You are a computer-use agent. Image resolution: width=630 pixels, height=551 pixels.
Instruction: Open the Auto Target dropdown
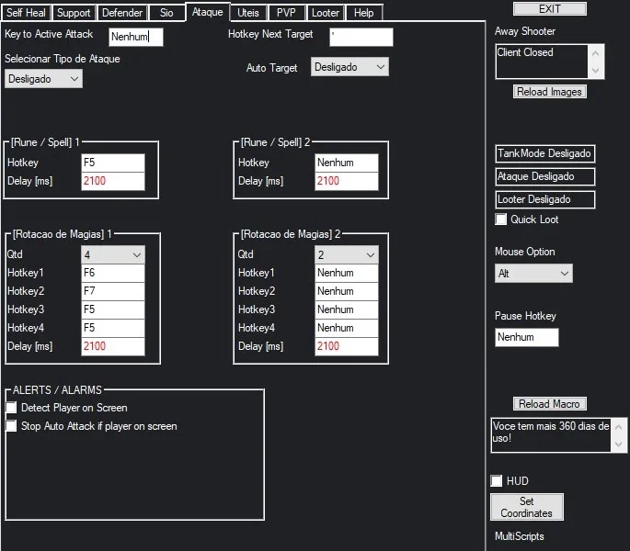(349, 67)
